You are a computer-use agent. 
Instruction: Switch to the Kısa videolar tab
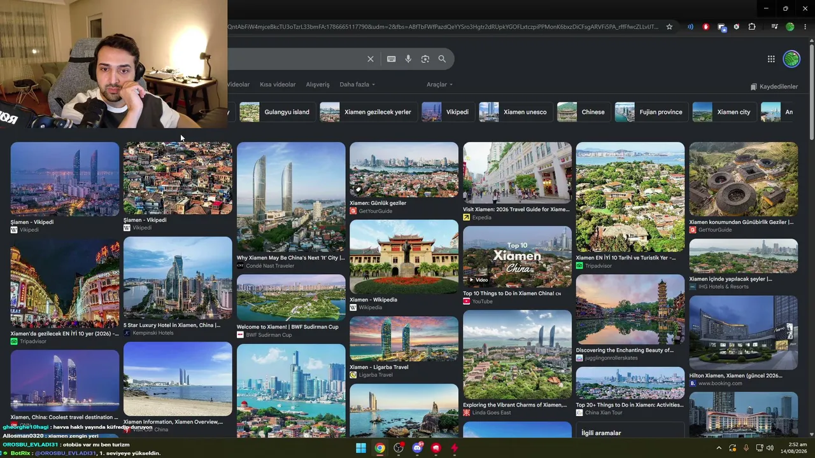pos(278,85)
